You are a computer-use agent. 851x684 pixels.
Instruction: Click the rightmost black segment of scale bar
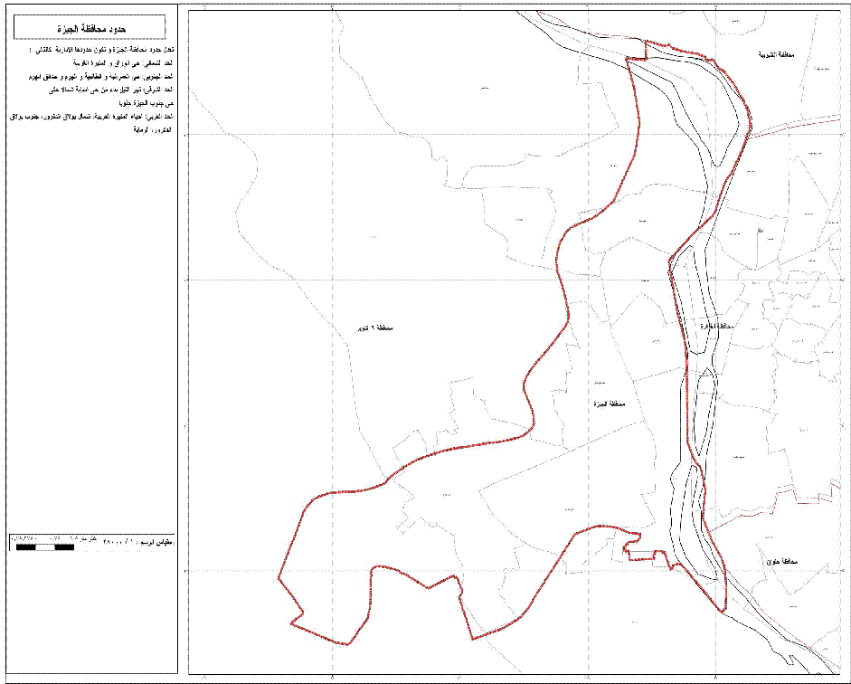click(64, 548)
